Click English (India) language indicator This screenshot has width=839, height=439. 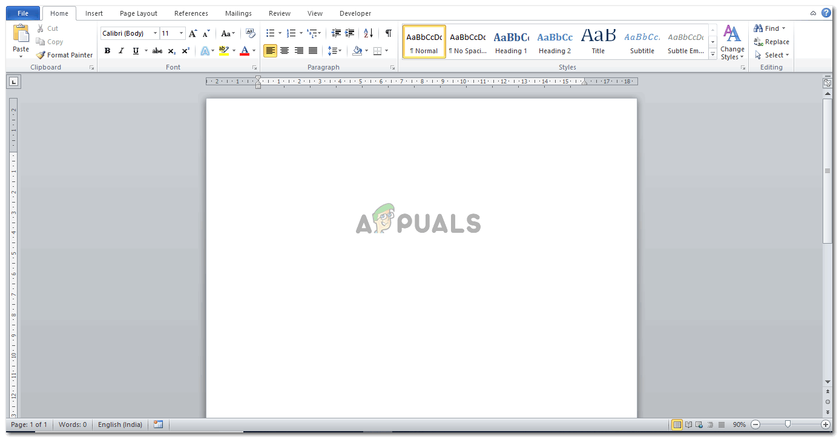[120, 424]
